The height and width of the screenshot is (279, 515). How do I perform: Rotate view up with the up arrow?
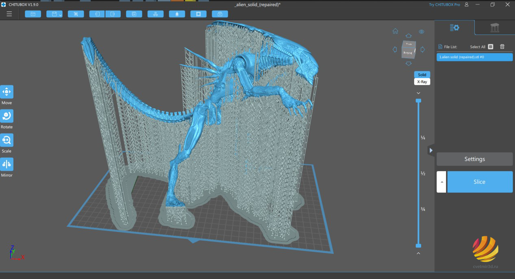pos(409,36)
